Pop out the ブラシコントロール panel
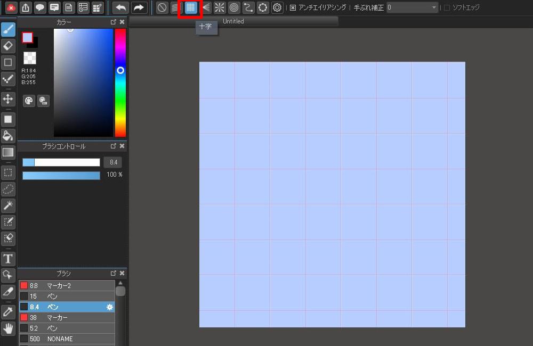The height and width of the screenshot is (346, 533). coord(113,146)
